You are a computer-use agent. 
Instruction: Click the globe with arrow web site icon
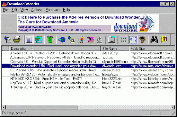tap(62, 40)
